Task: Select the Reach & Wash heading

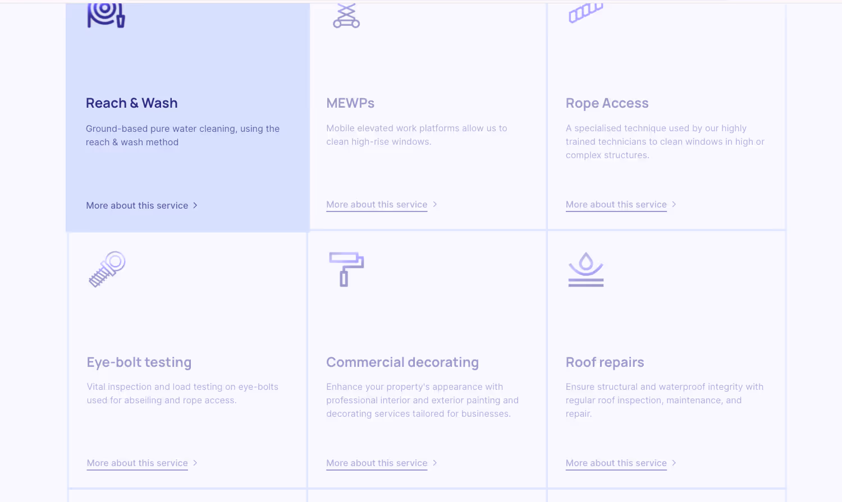Action: 132,103
